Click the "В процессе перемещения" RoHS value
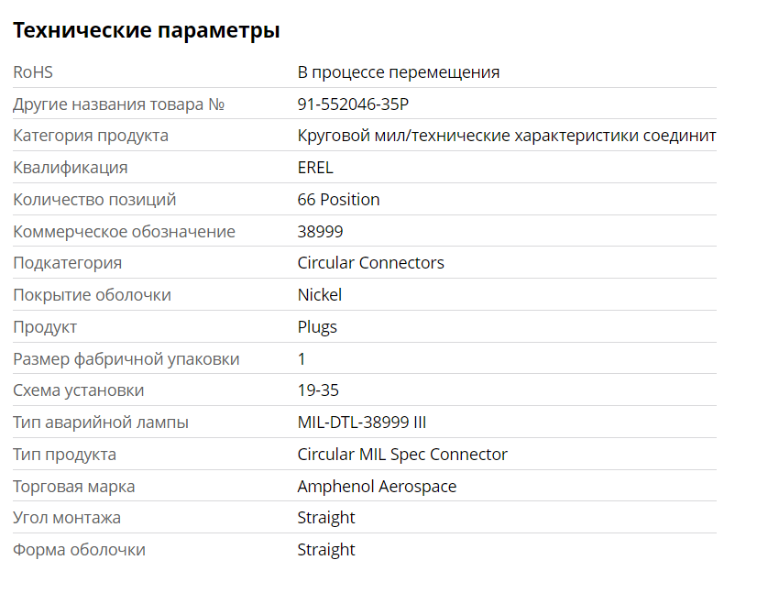Image resolution: width=768 pixels, height=593 pixels. point(399,72)
